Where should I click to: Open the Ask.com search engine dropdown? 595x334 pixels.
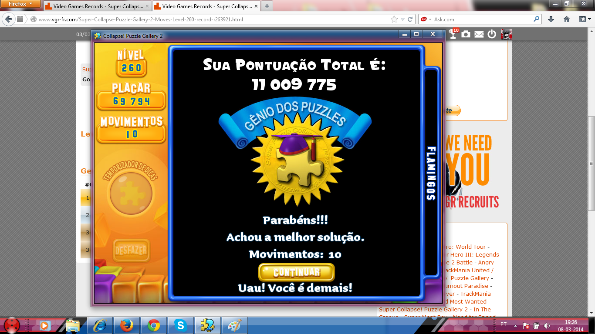click(x=426, y=19)
